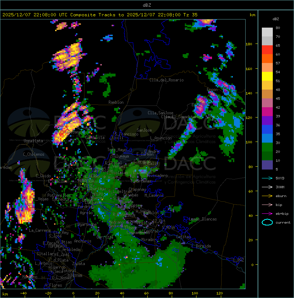Click the 'Agrelo' map label
The width and height of the screenshot is (294, 298).
coord(86,213)
